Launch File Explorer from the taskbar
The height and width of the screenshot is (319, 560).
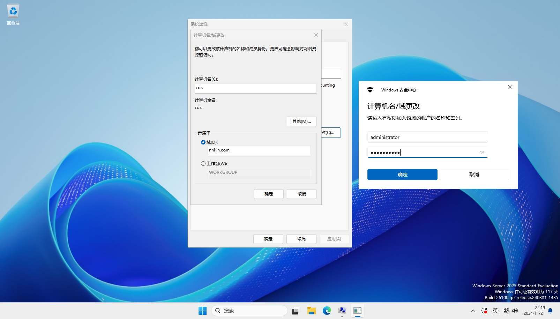point(311,311)
